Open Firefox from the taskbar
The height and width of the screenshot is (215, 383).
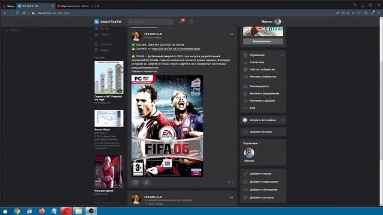(x=42, y=211)
